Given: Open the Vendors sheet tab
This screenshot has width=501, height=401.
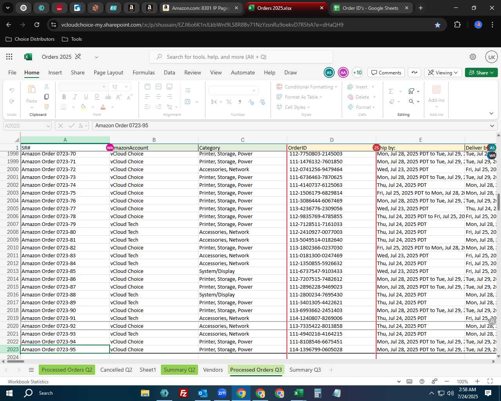Looking at the screenshot, I should 213,370.
